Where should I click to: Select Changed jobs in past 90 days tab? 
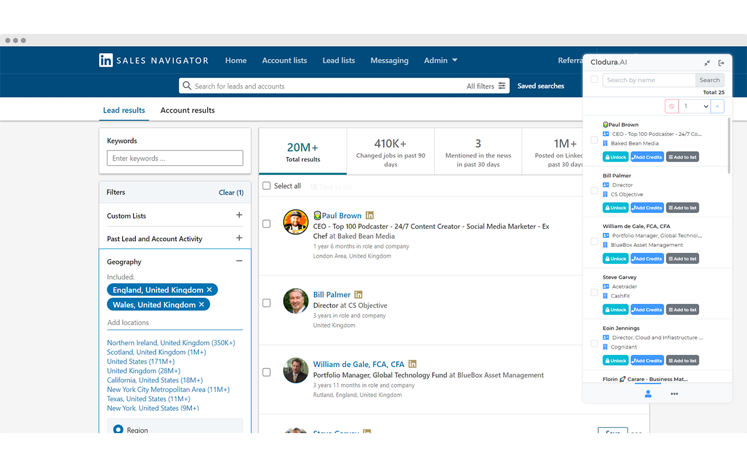coord(390,152)
